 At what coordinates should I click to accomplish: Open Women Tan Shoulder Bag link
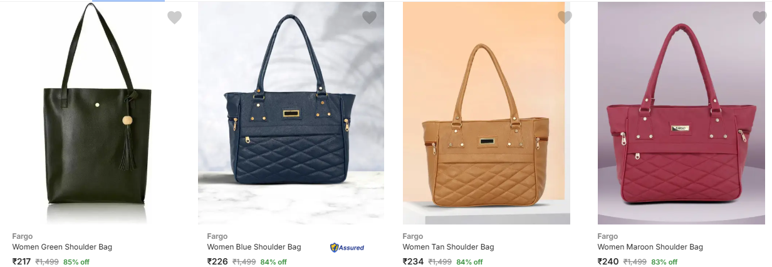click(x=449, y=247)
